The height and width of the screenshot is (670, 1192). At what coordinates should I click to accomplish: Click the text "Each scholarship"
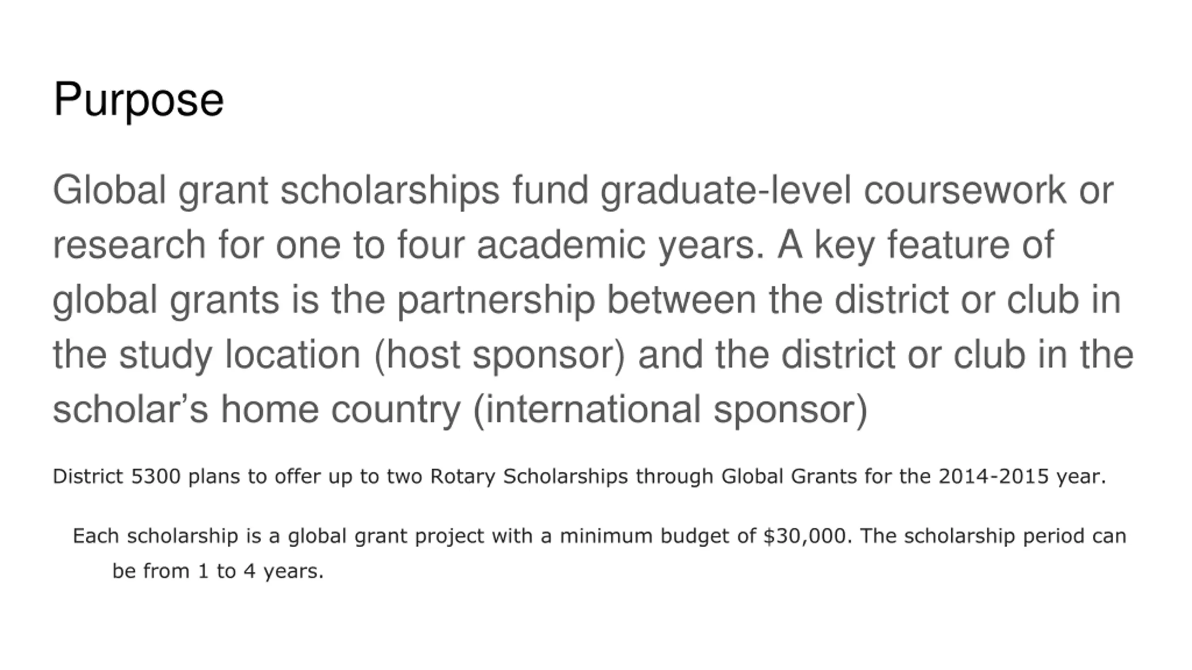[156, 536]
